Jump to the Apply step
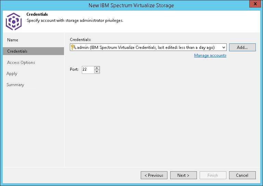This screenshot has height=186, width=263. click(x=12, y=74)
